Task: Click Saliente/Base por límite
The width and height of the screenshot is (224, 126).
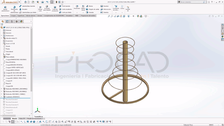Action: (x=28, y=12)
